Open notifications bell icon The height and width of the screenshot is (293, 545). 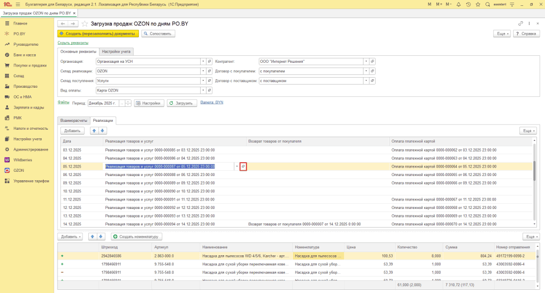(458, 4)
